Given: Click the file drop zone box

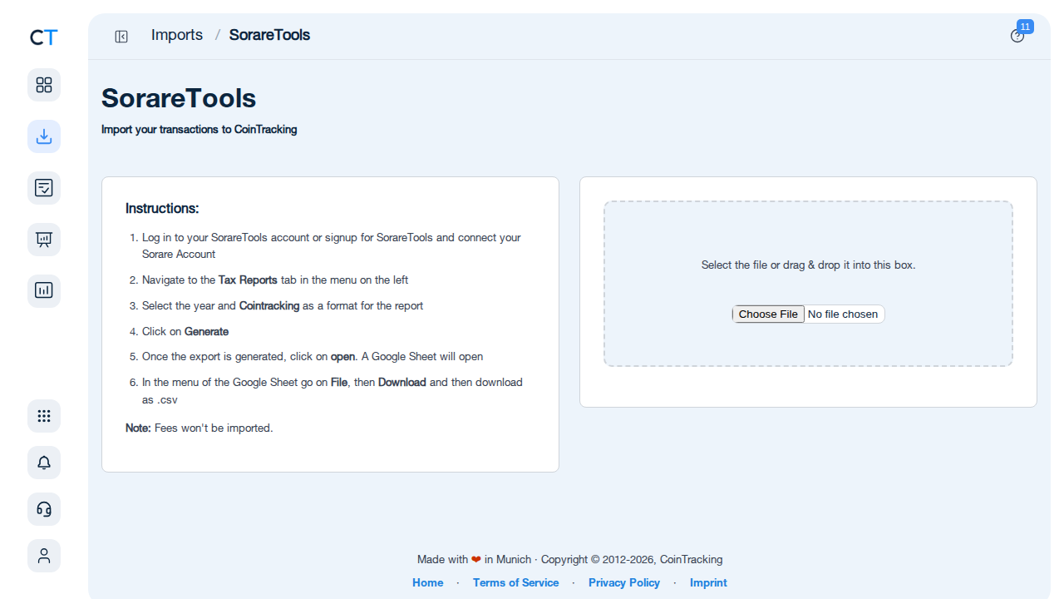Looking at the screenshot, I should 808,284.
